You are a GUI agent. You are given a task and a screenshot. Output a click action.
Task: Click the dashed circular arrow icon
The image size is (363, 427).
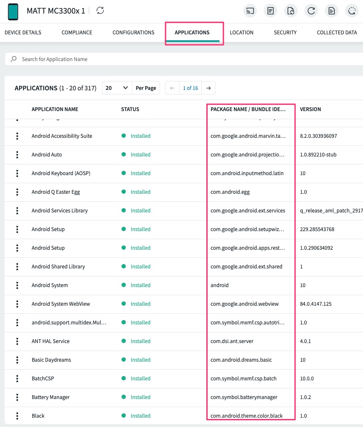click(x=352, y=11)
